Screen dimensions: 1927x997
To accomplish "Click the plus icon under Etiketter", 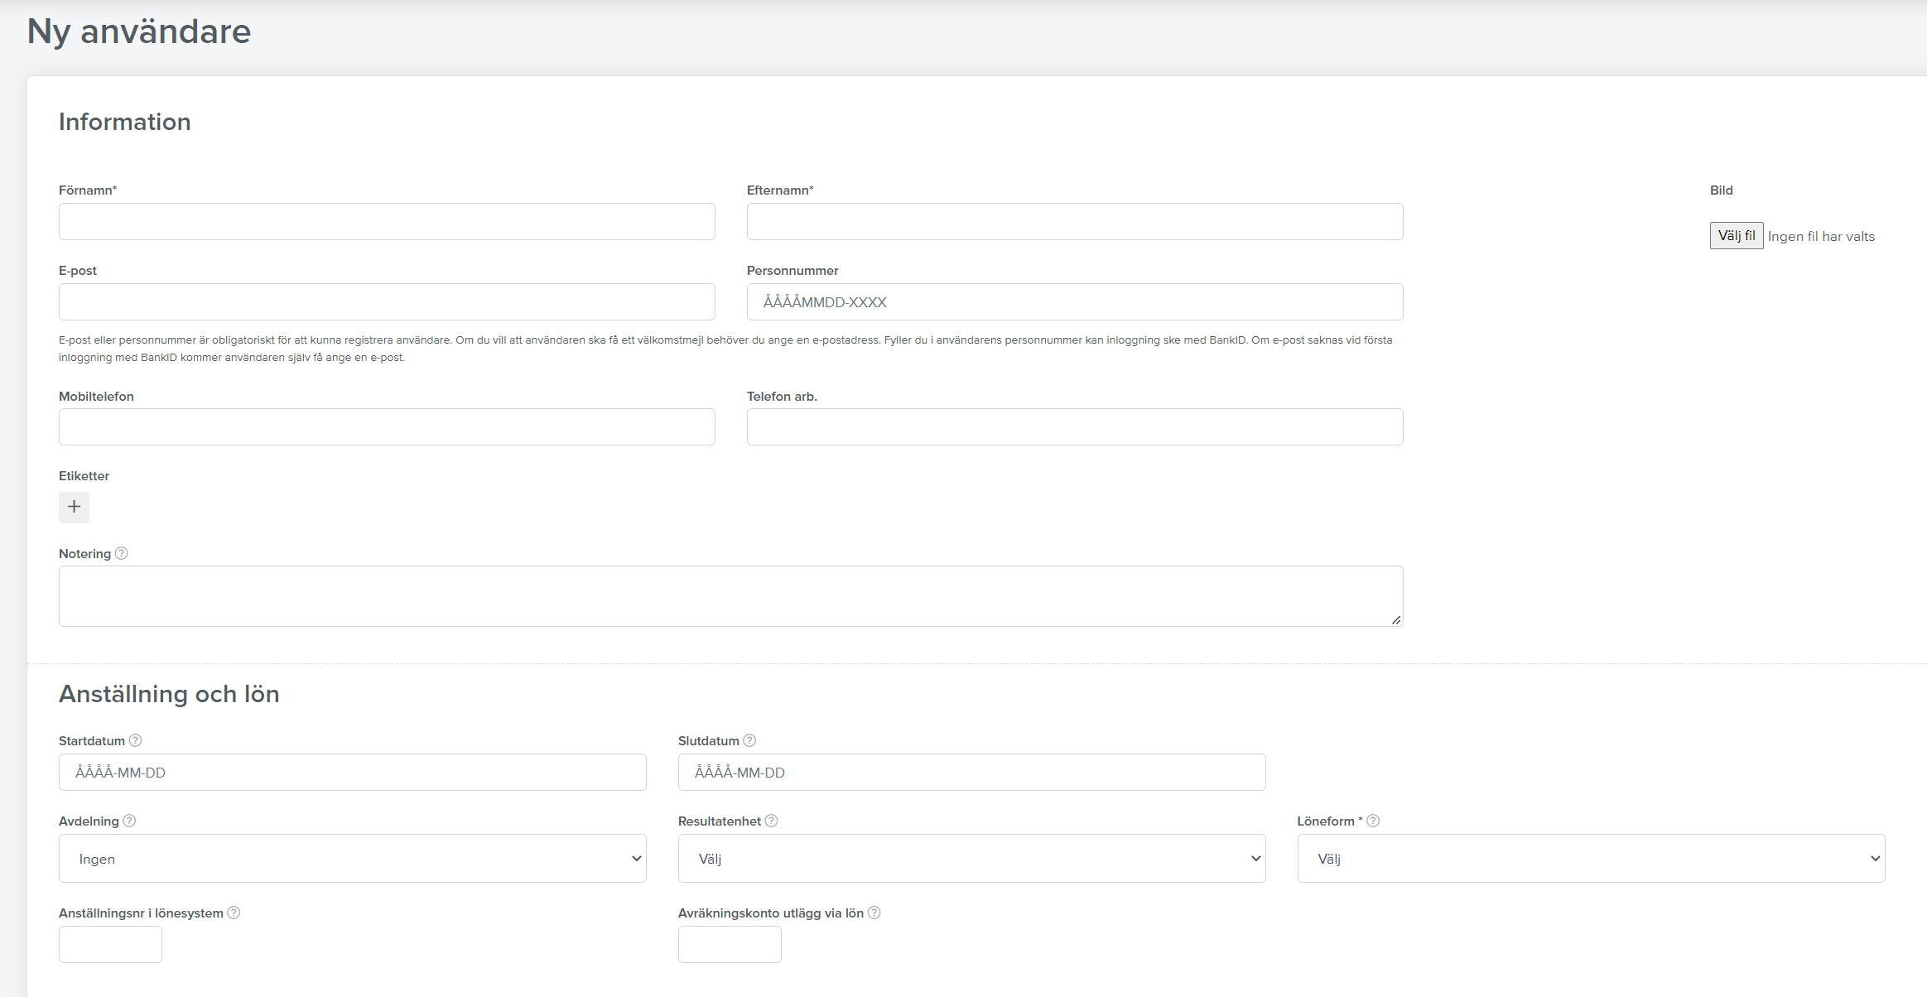I will click(74, 507).
